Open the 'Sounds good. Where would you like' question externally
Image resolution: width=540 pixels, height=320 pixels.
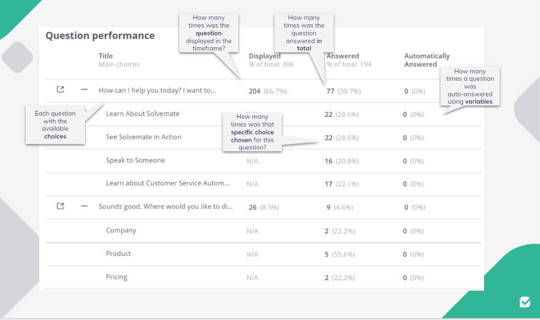(x=60, y=206)
